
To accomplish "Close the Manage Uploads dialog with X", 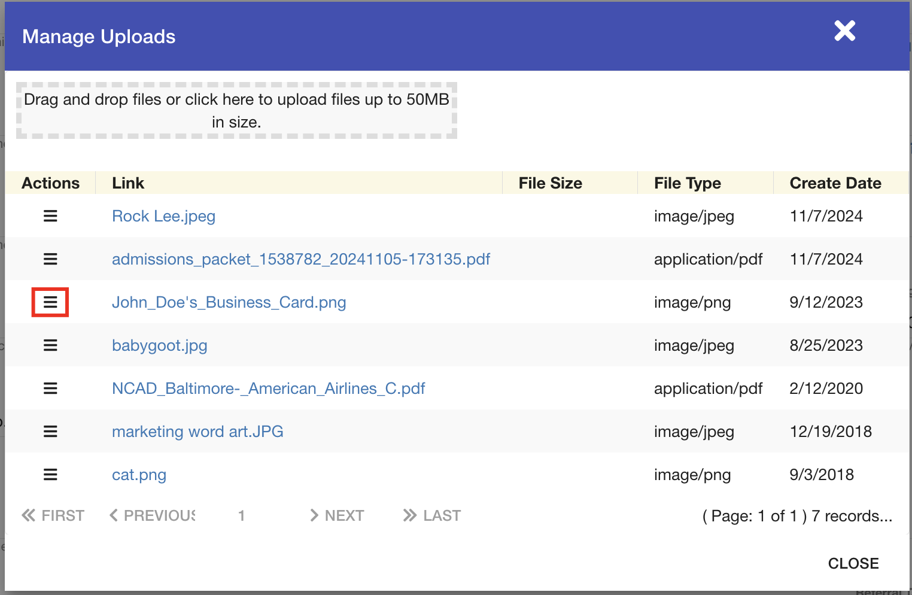I will click(x=844, y=31).
